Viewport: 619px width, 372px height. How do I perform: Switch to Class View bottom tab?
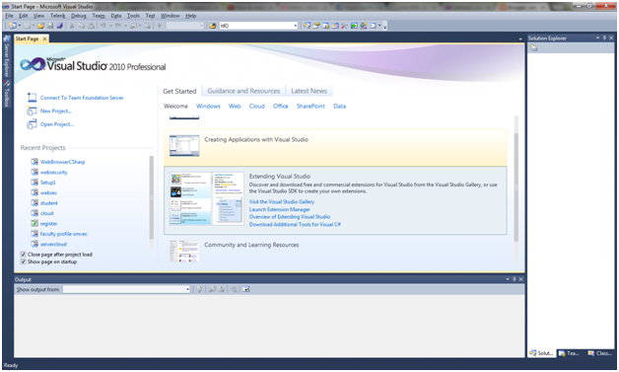600,353
